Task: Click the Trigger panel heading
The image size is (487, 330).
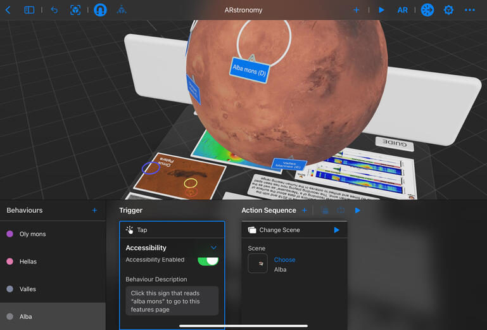Action: coord(130,210)
